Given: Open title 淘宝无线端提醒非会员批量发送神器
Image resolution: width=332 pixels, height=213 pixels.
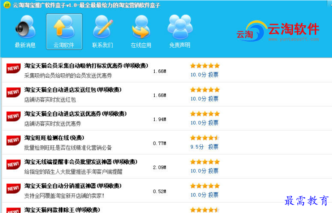Looking at the screenshot, I should point(81,162).
